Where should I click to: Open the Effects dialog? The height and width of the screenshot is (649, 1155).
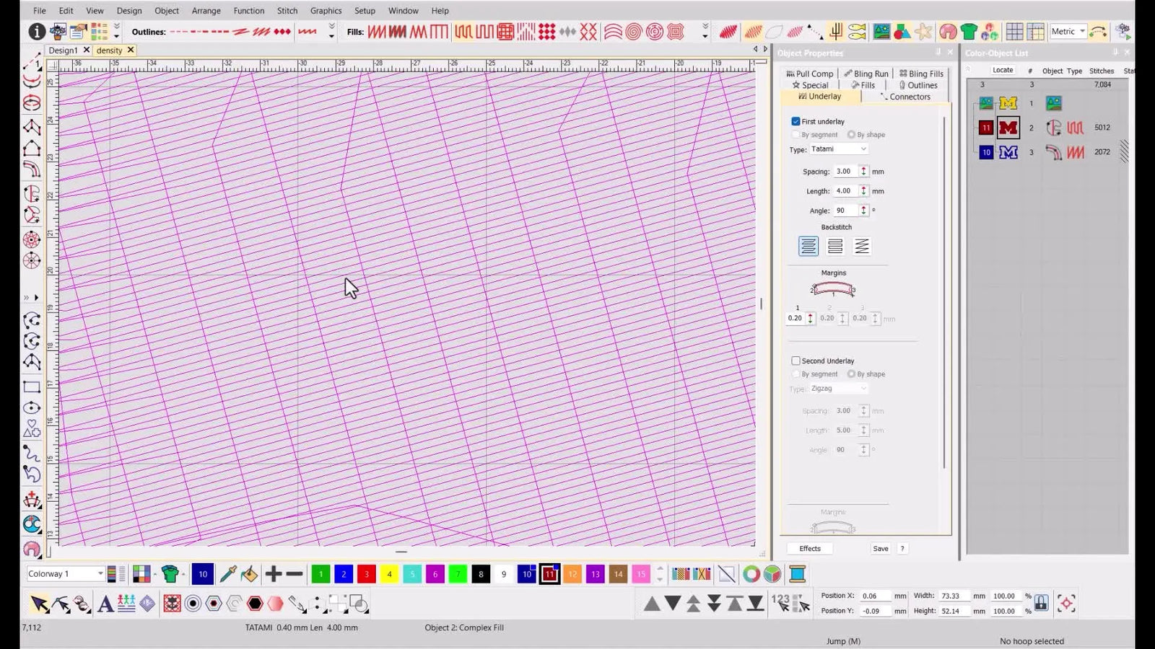(808, 548)
